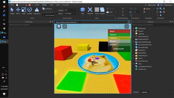Select the Greens team in leaderboard
This screenshot has height=98, width=174.
pyautogui.click(x=119, y=35)
